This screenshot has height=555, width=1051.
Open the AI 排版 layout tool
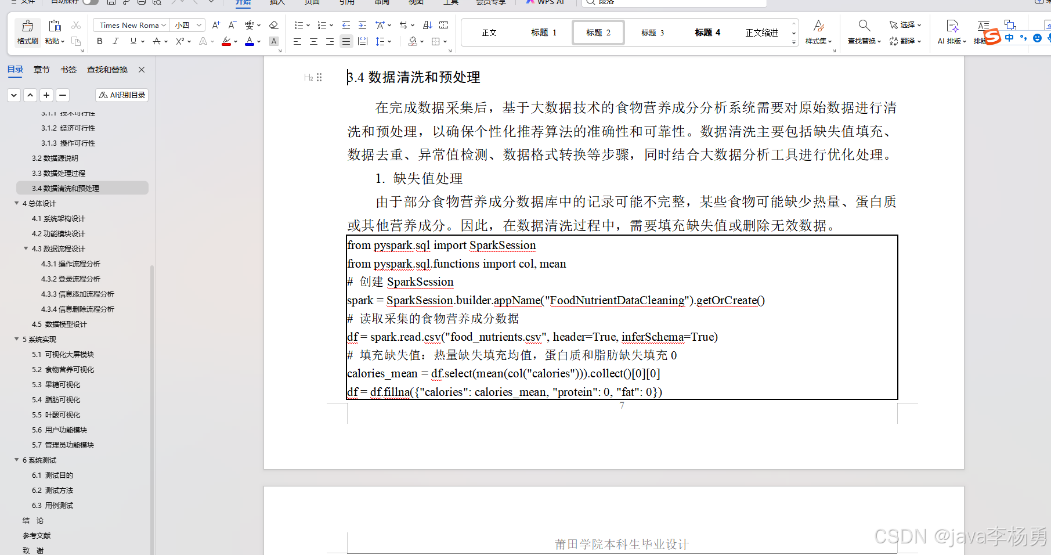click(952, 32)
